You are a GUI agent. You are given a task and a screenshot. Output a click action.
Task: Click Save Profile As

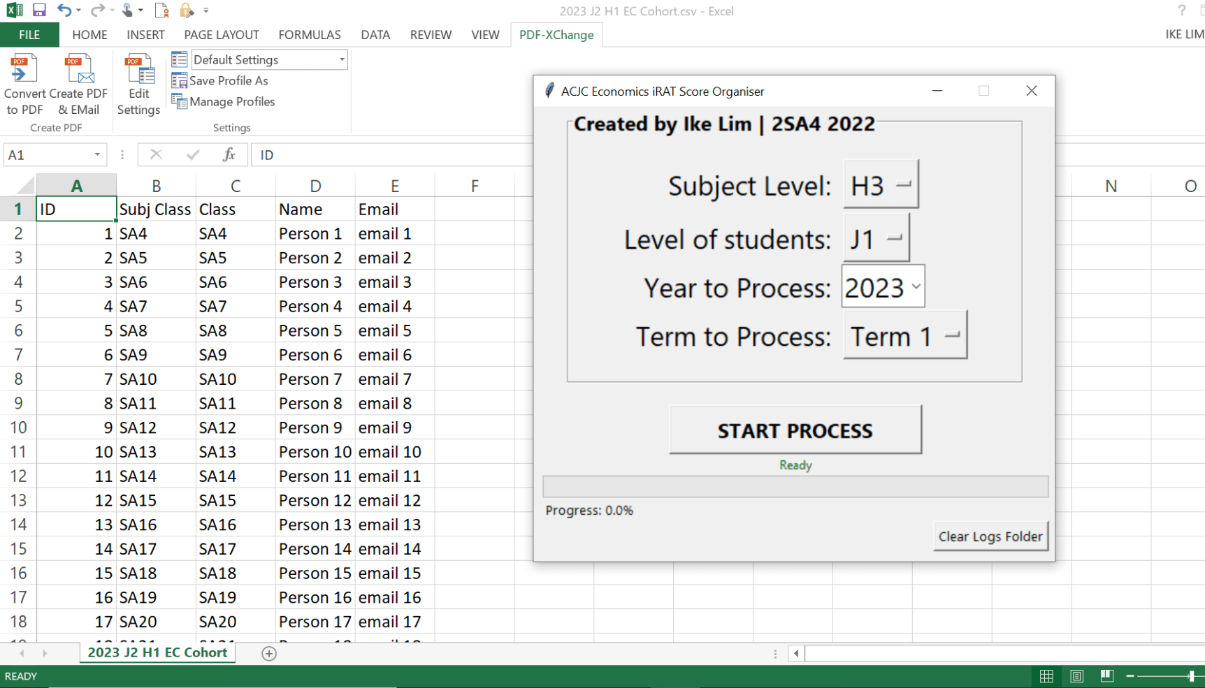[x=220, y=81]
